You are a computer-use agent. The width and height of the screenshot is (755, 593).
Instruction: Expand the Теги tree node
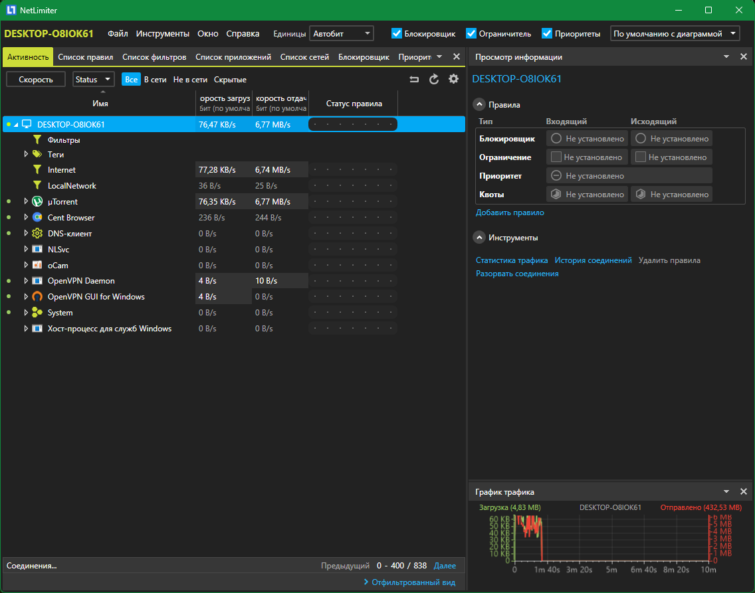(x=26, y=154)
